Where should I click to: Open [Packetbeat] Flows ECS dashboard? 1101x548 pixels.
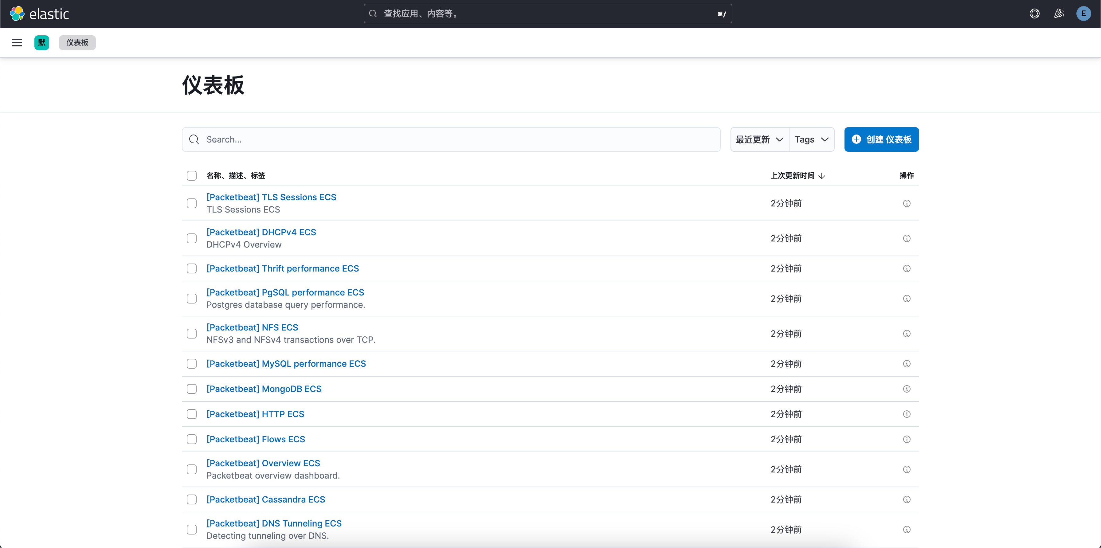pyautogui.click(x=256, y=440)
